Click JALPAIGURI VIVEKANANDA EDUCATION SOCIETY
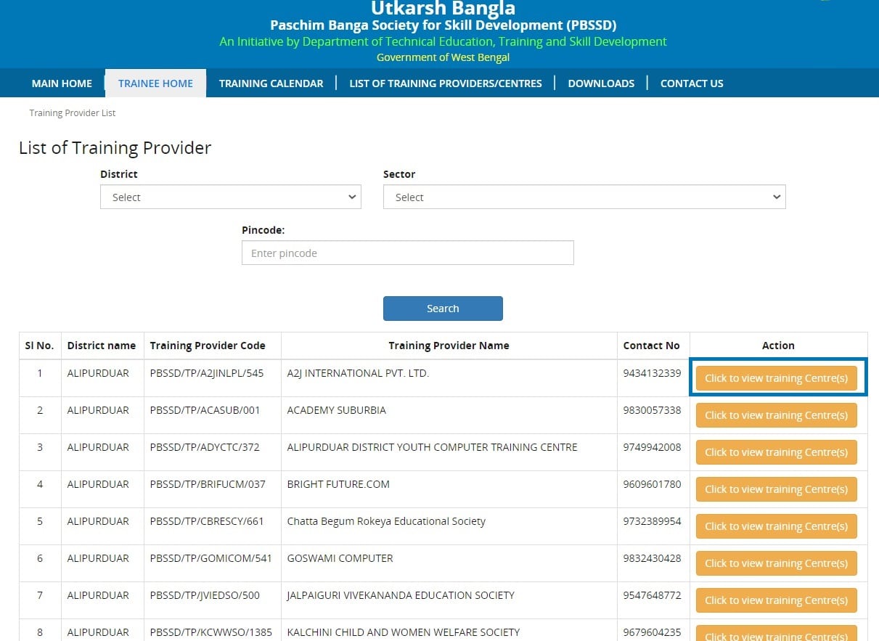Viewport: 879px width, 641px height. [401, 595]
